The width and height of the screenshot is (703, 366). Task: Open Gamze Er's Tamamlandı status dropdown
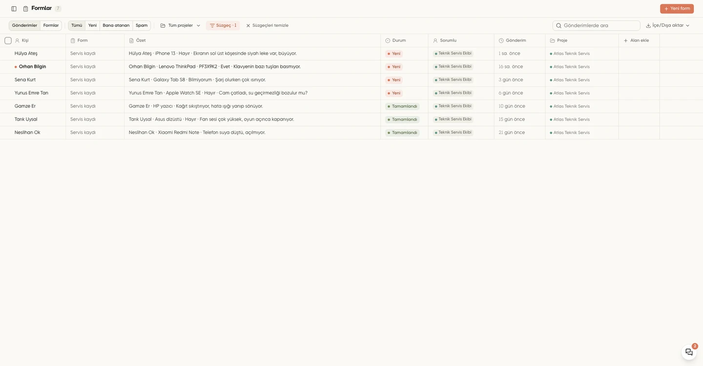coord(402,106)
